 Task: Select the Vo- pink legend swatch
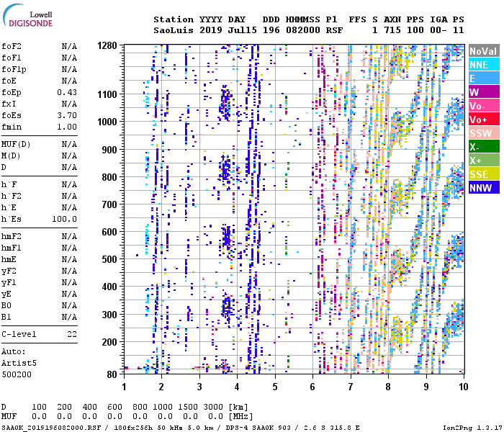coord(484,106)
